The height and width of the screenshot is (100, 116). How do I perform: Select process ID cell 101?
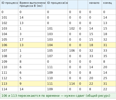pyautogui.click(x=9, y=18)
